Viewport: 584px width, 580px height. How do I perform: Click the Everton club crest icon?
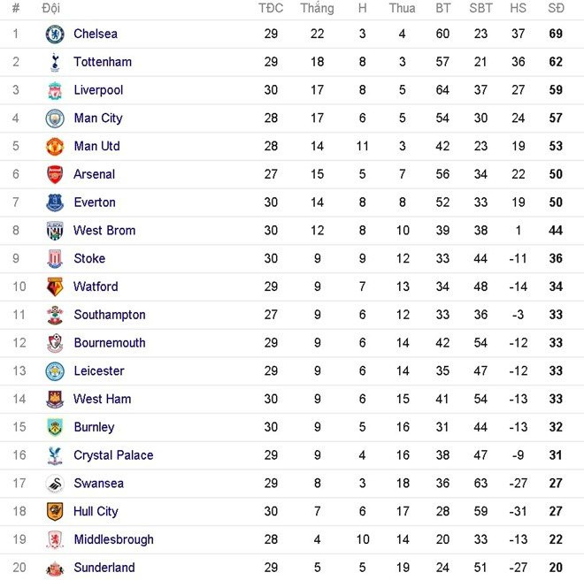click(55, 202)
